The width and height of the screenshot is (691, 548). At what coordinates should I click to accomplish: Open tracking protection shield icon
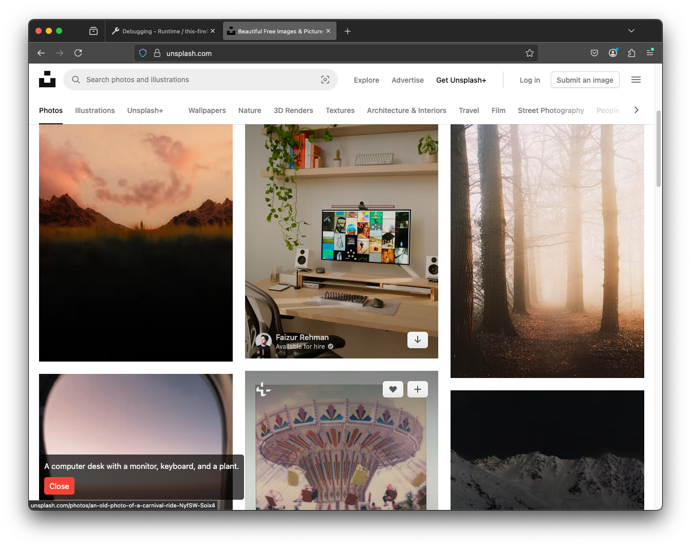click(x=143, y=53)
